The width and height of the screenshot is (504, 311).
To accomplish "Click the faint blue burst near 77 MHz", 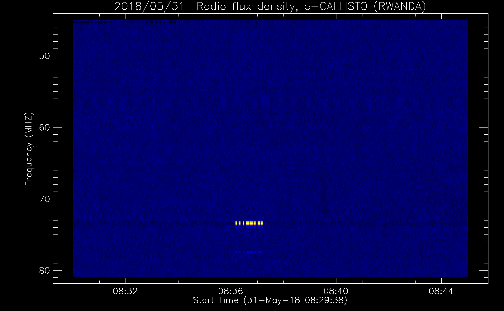I will (x=249, y=252).
